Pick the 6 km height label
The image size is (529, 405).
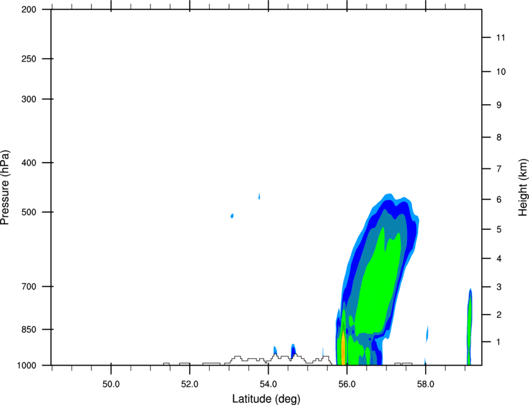click(x=499, y=199)
